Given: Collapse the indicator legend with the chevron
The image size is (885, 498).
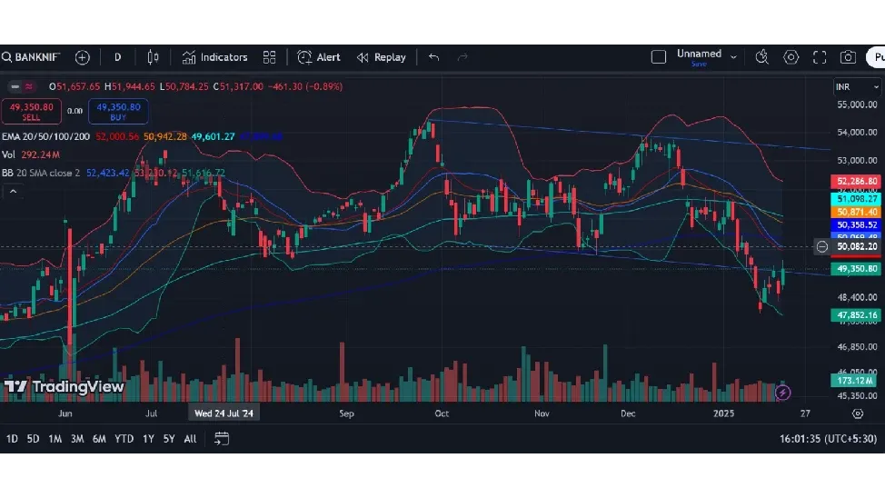Looking at the screenshot, I should (13, 191).
